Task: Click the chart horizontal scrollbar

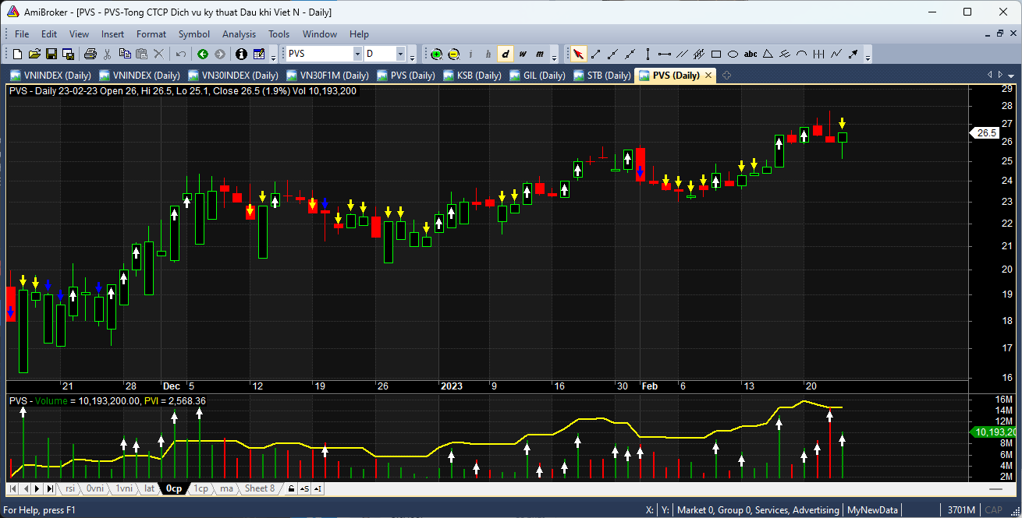Action: [663, 488]
